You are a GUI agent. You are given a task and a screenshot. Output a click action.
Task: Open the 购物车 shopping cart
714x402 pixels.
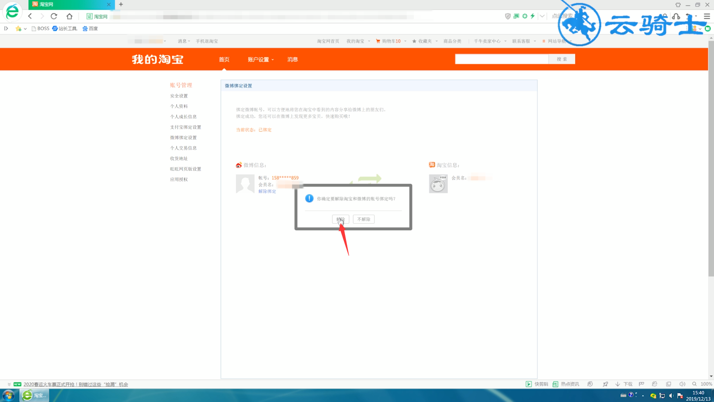click(388, 41)
